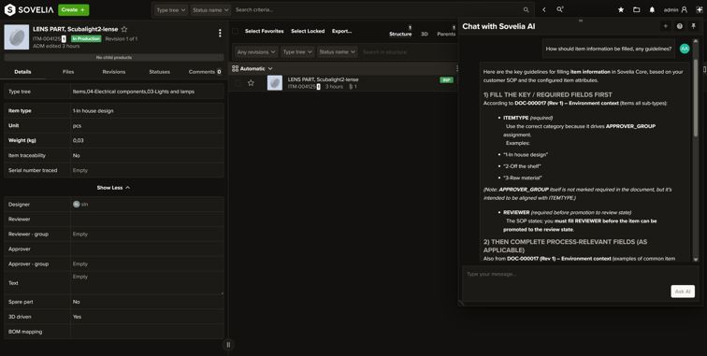Open structure Type tree filter dropdown
The height and width of the screenshot is (356, 707).
[x=297, y=51]
